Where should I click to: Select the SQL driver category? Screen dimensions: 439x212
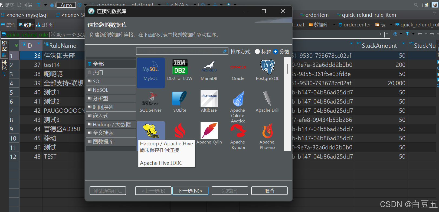(x=111, y=81)
